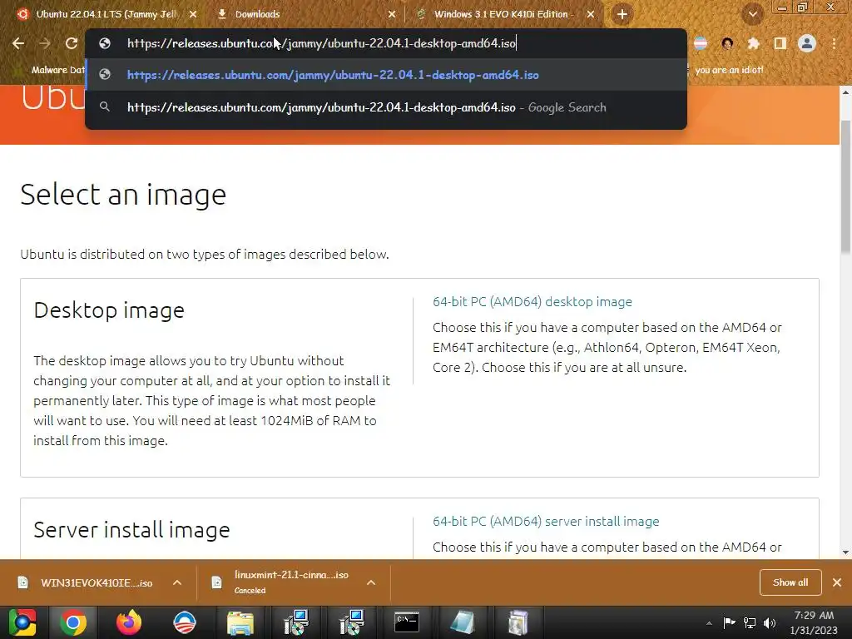Image resolution: width=852 pixels, height=639 pixels.
Task: Expand options for the linuxmint download
Action: point(371,582)
